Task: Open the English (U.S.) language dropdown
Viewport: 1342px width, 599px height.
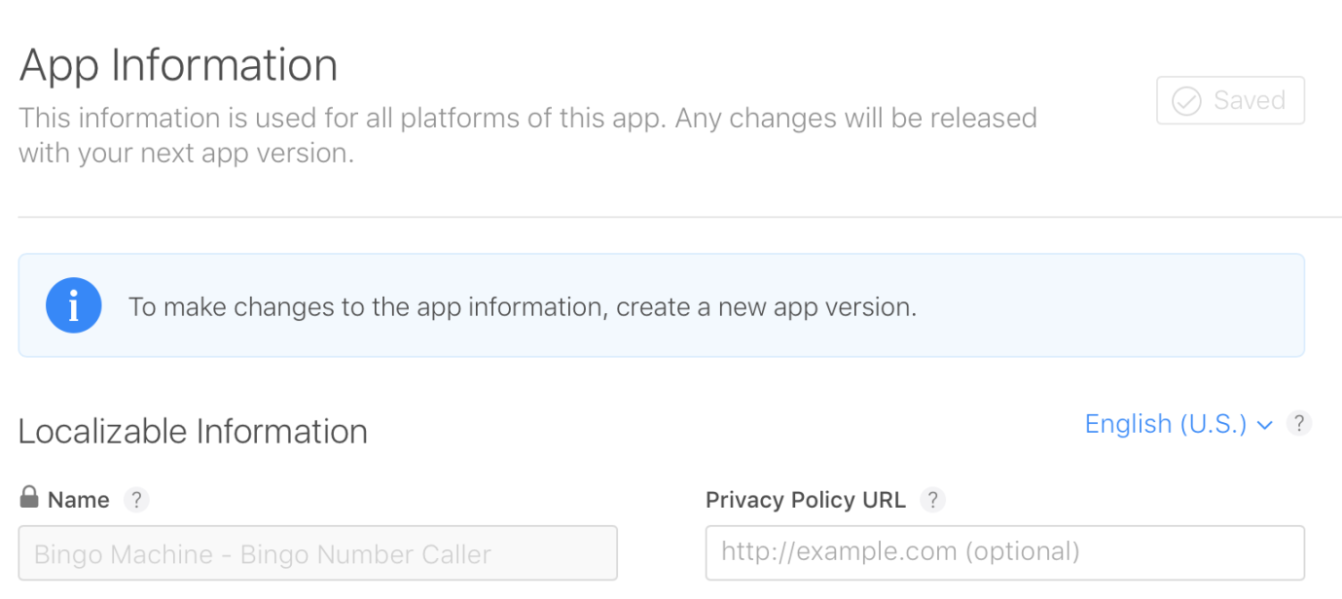Action: click(x=1165, y=424)
